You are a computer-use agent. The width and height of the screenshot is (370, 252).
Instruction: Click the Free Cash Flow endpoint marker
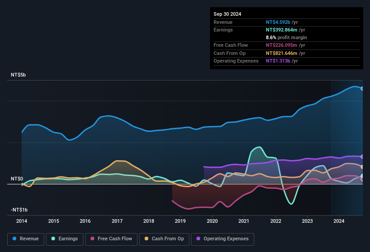[362, 179]
